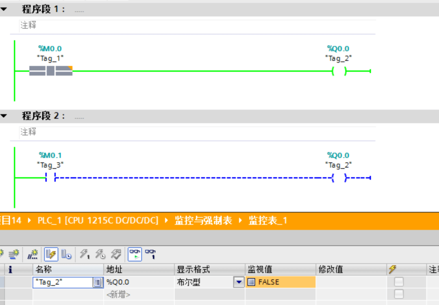The width and height of the screenshot is (439, 305).
Task: Click the insert row toolbar icon
Action: point(2,254)
